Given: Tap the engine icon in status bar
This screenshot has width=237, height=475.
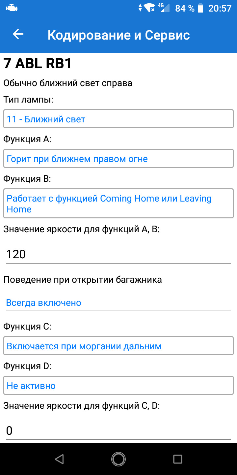Looking at the screenshot, I should pyautogui.click(x=12, y=8).
